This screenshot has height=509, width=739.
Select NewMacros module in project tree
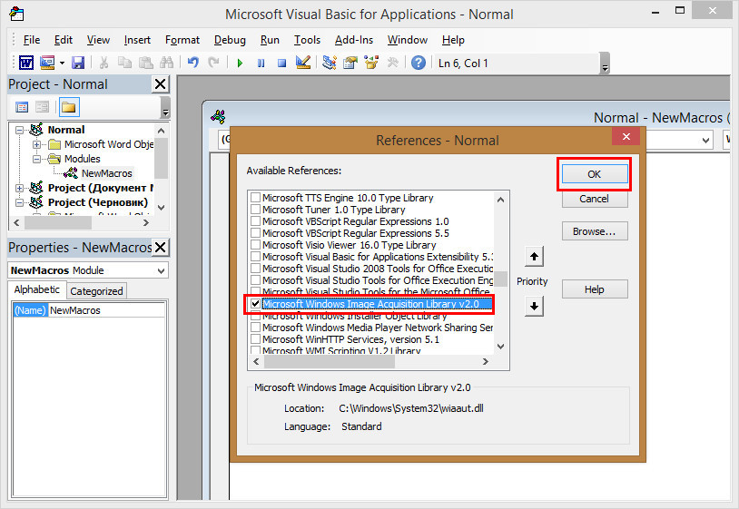[106, 173]
